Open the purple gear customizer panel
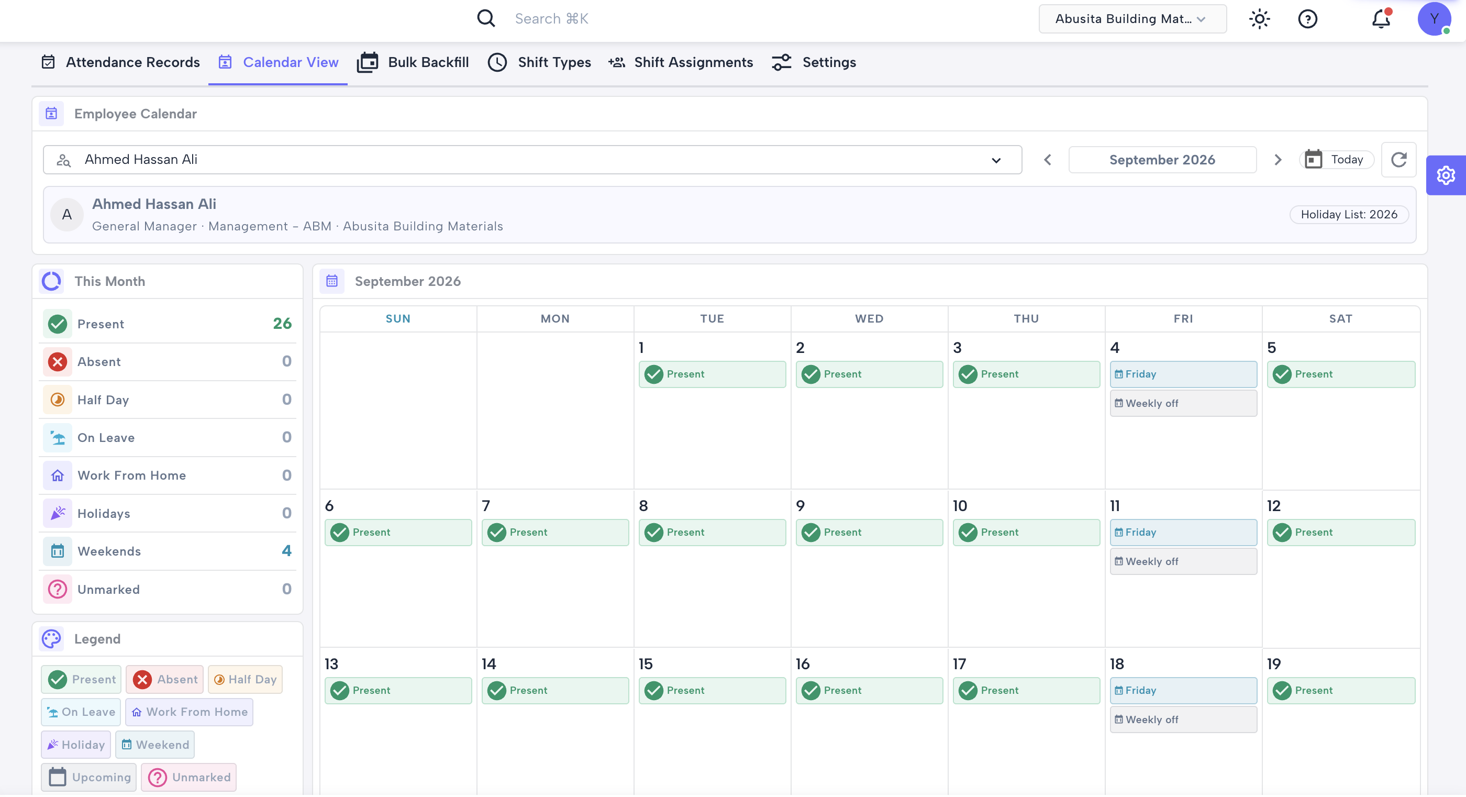 pyautogui.click(x=1446, y=175)
